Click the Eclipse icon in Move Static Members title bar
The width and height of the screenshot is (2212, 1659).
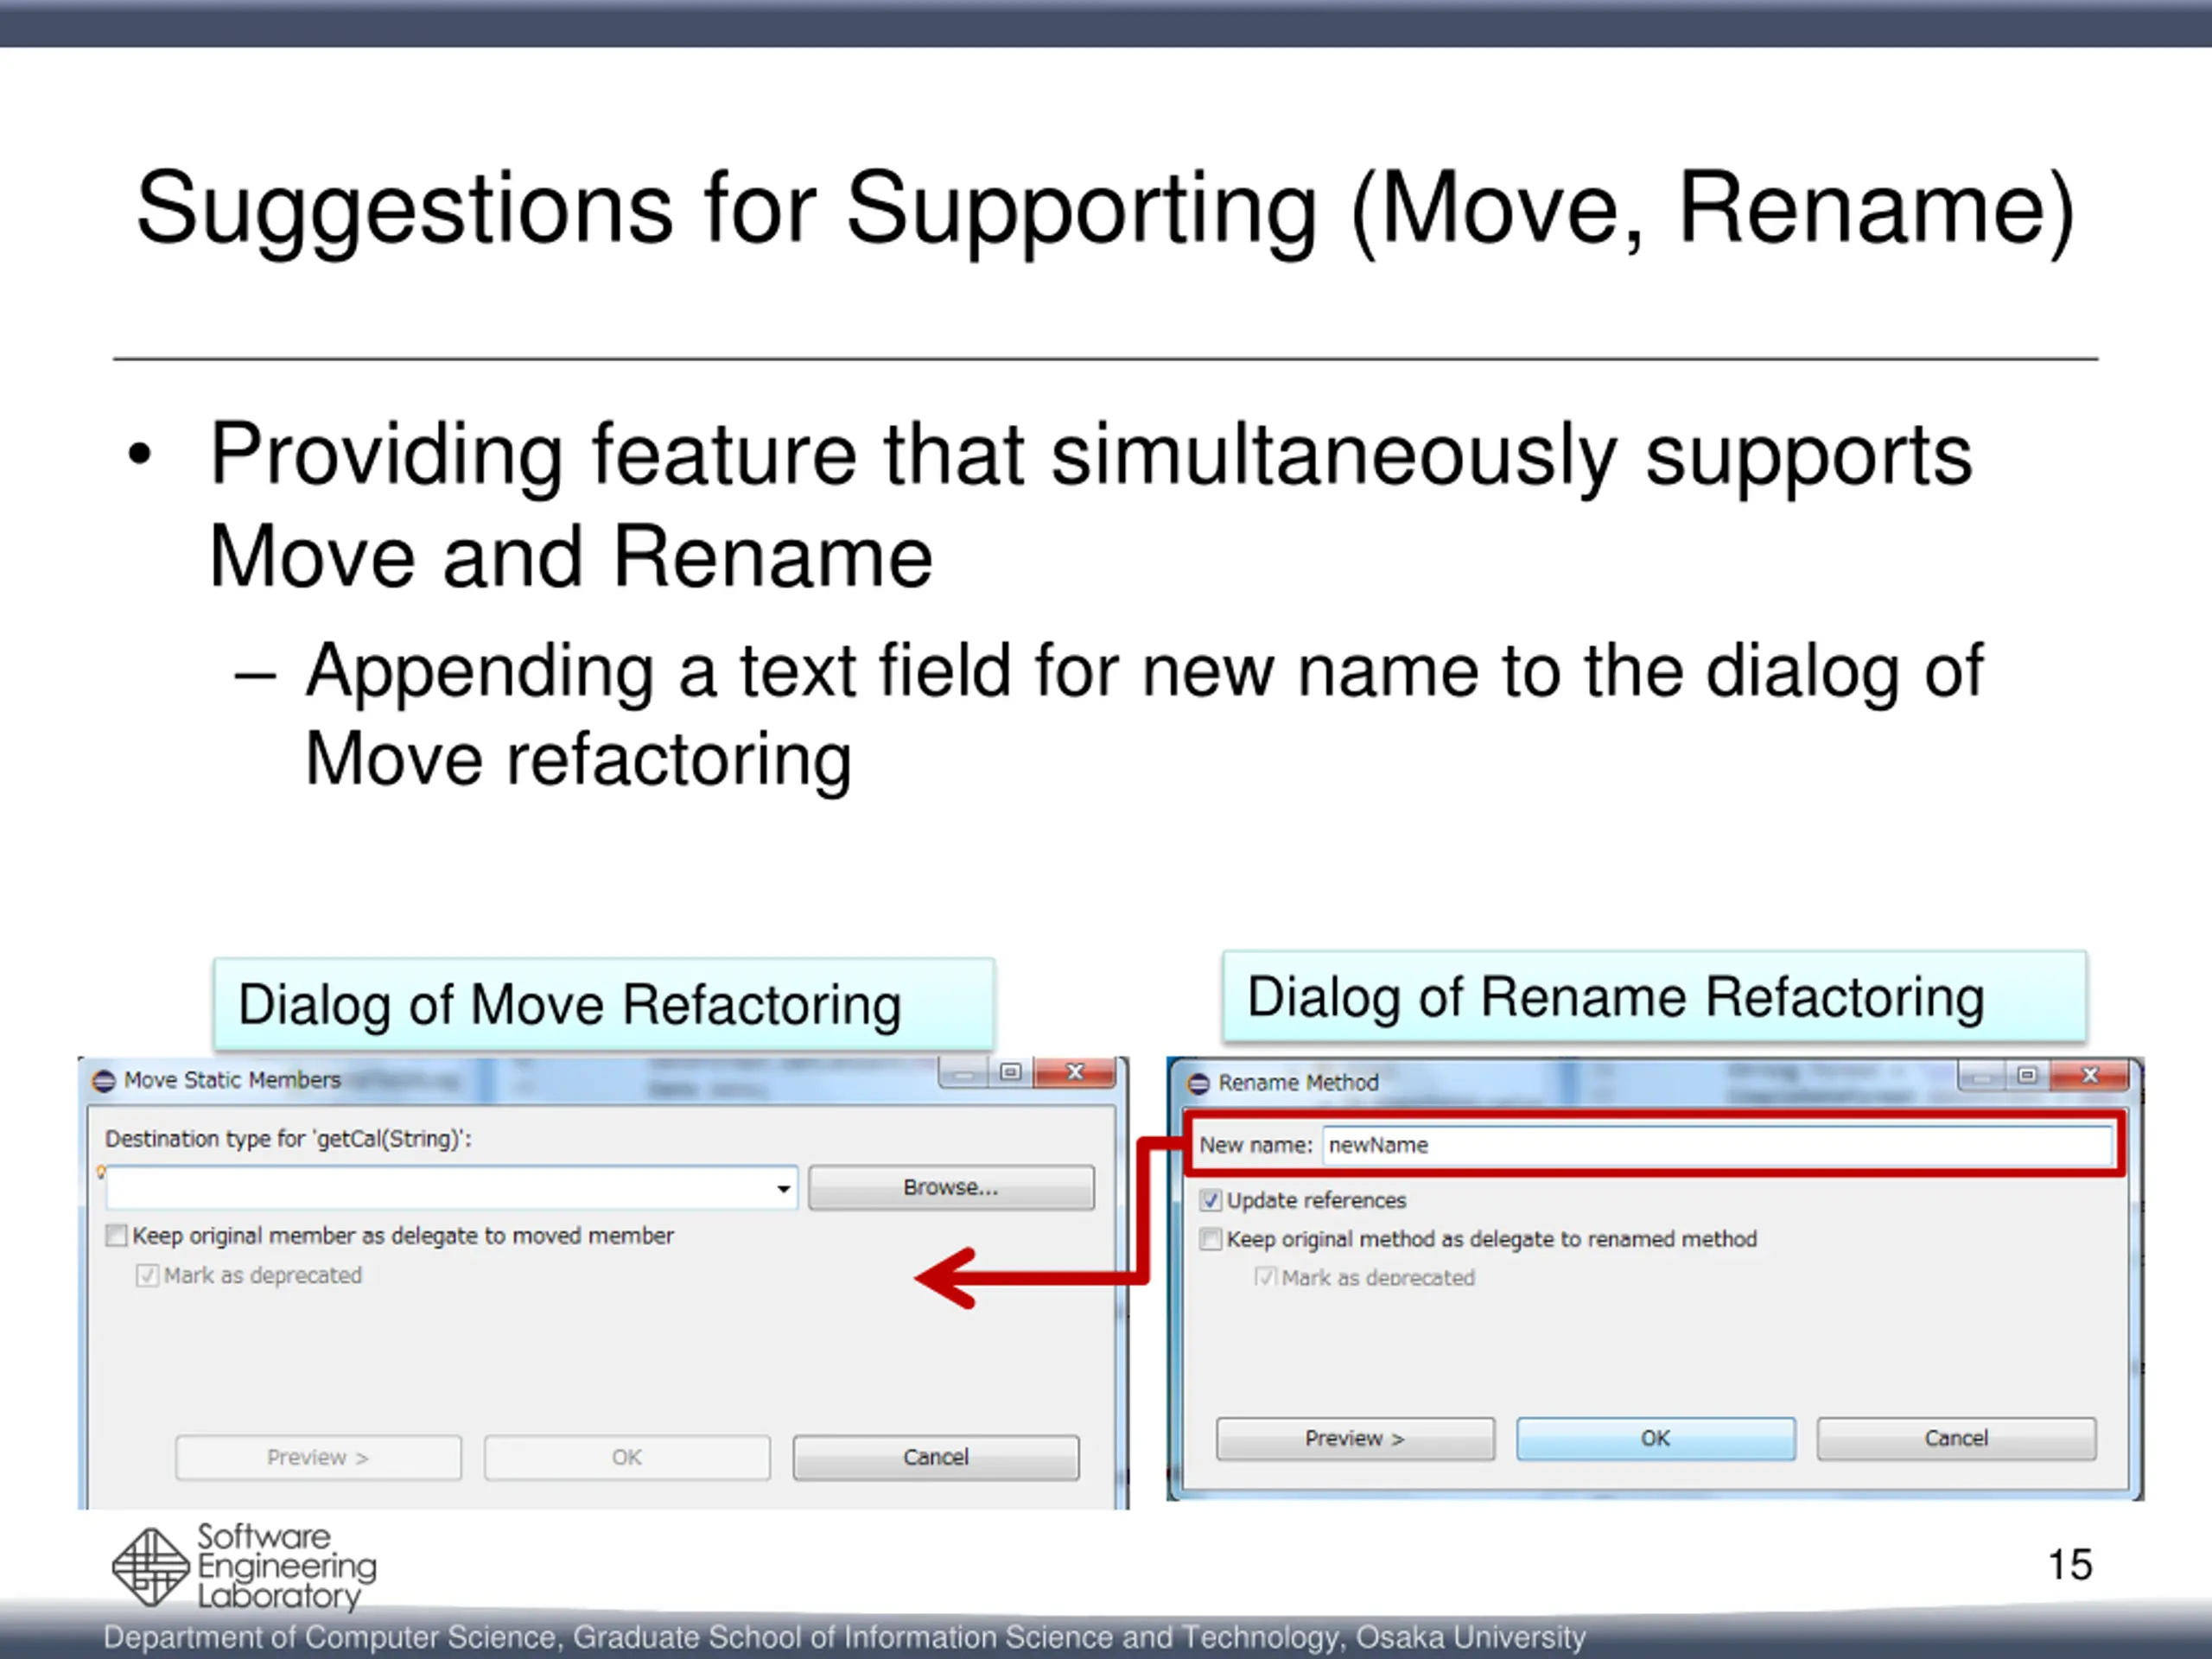104,1081
